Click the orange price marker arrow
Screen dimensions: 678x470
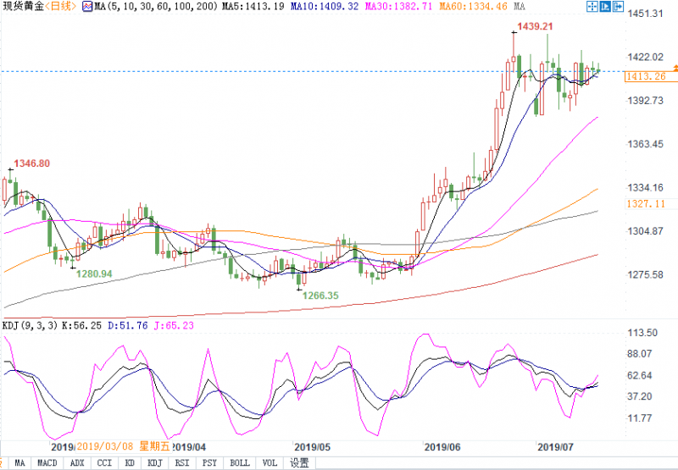click(675, 69)
